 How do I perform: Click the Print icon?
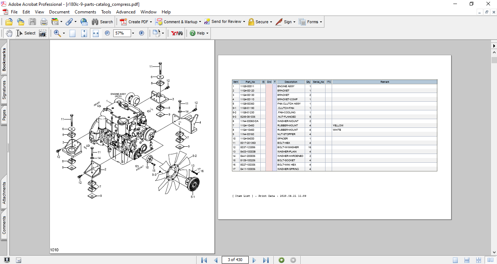click(x=44, y=22)
